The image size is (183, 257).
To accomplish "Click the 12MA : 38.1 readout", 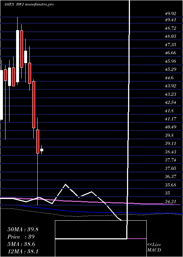I will [x=23, y=251].
